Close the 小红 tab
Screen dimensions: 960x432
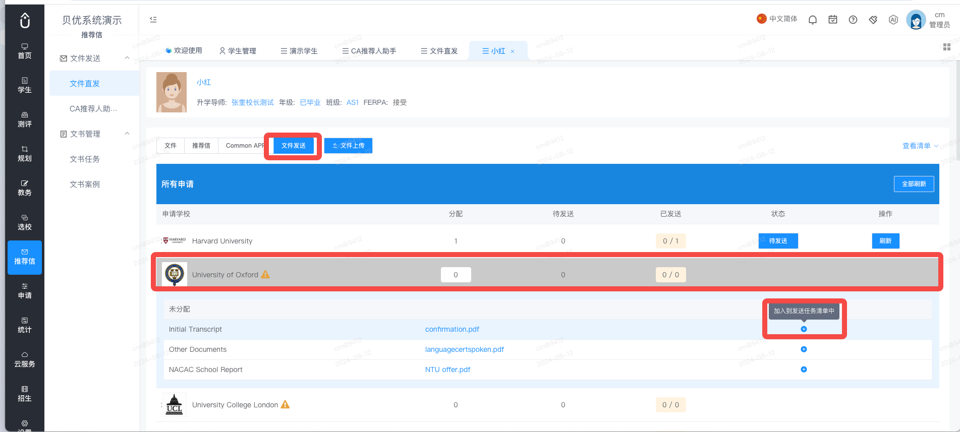pyautogui.click(x=513, y=51)
